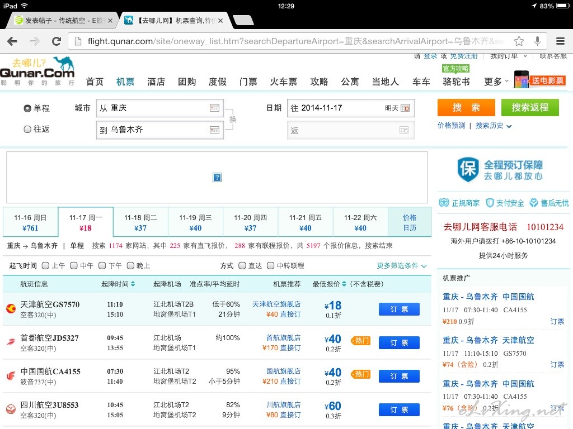Click 订票 for 天津航空GS7570
Screen dimensions: 573x429
click(399, 309)
